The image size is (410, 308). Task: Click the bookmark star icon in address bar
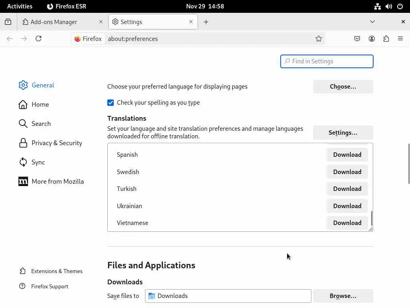[x=319, y=38]
